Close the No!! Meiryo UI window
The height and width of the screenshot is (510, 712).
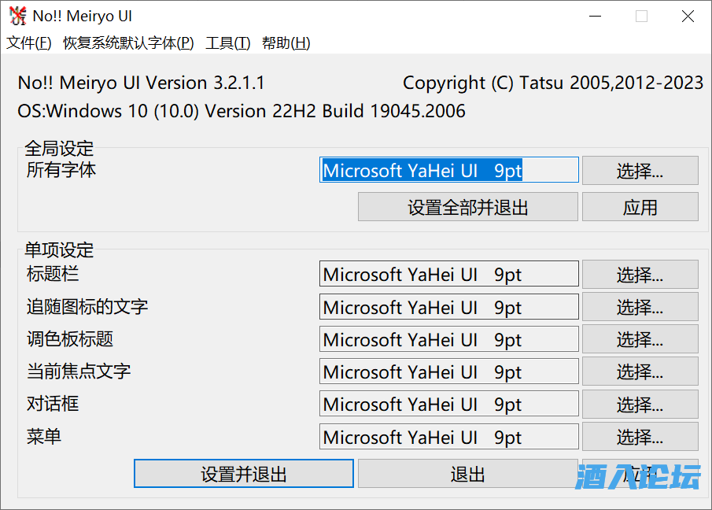tap(688, 17)
